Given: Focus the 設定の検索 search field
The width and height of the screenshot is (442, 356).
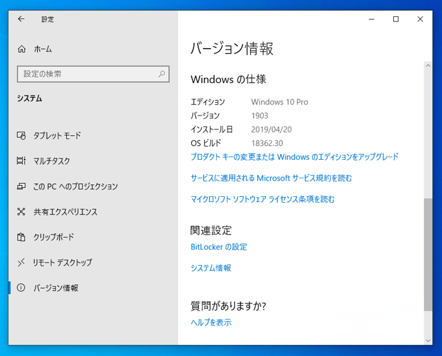Looking at the screenshot, I should pyautogui.click(x=93, y=74).
